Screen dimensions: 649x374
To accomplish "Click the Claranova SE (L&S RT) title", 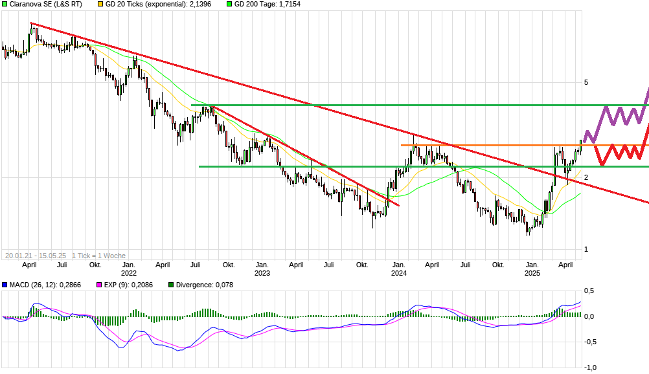I will tap(45, 5).
